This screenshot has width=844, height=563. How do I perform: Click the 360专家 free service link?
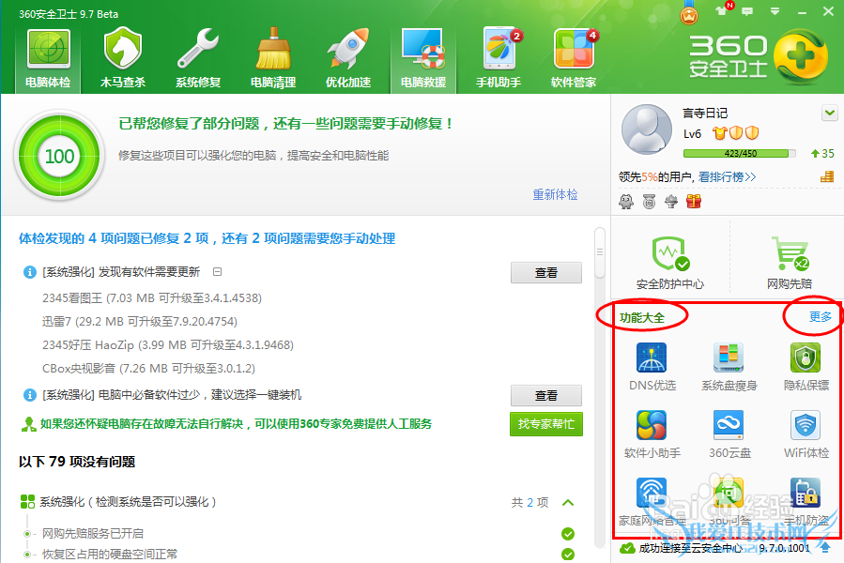coord(236,424)
